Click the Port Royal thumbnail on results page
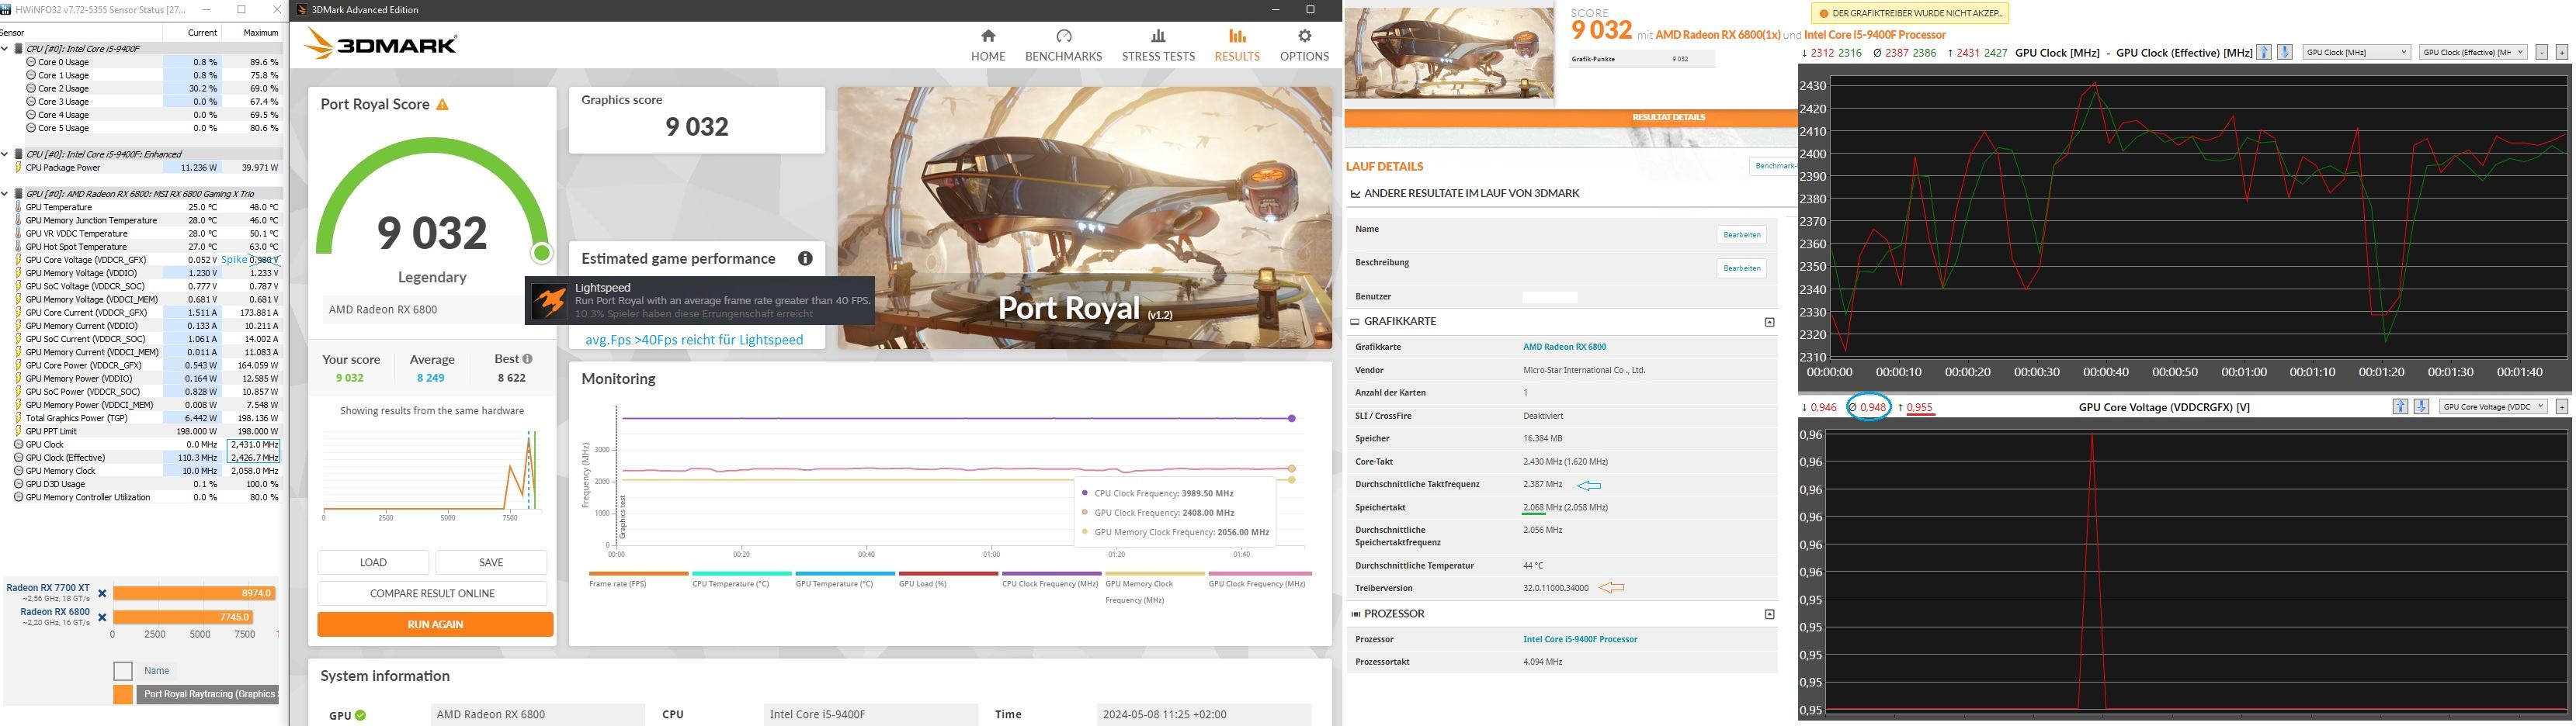Screen dimensions: 2576x726 [x=1449, y=53]
